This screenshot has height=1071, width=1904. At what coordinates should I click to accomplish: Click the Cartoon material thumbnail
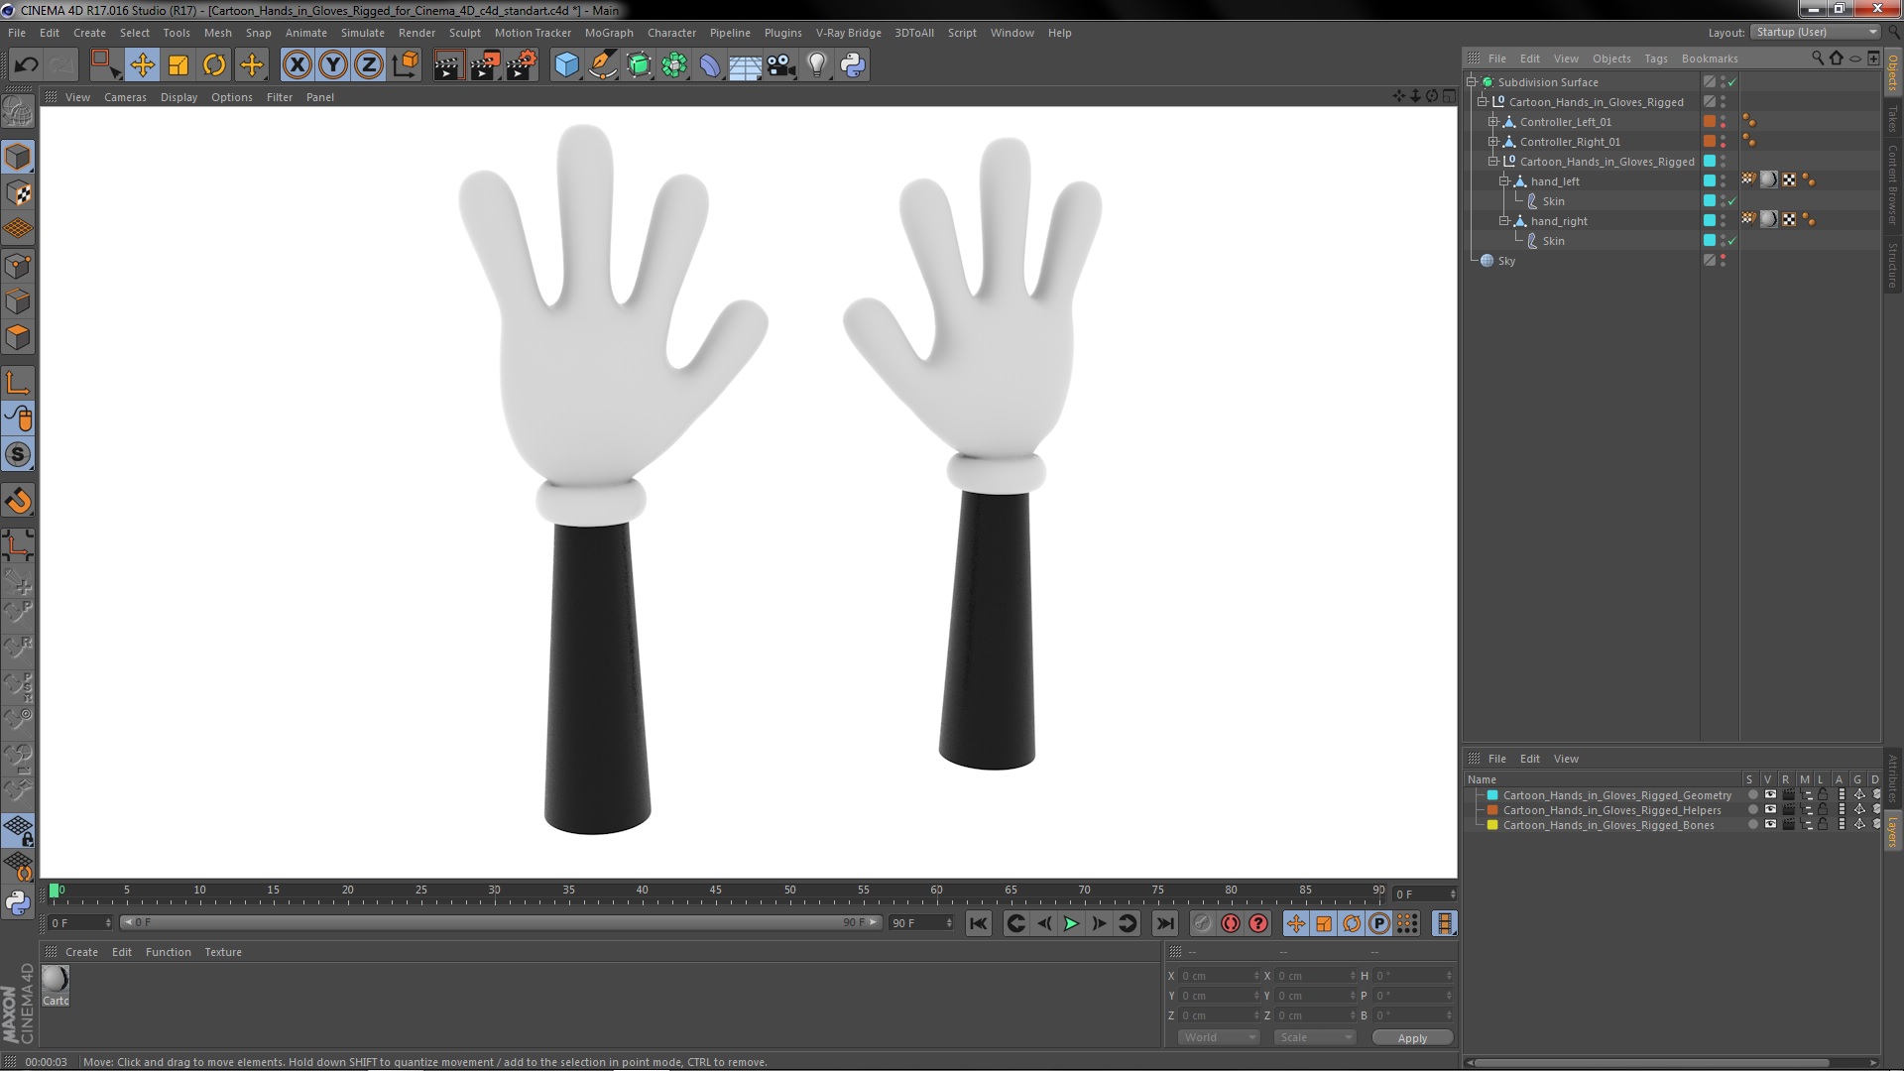coord(56,980)
